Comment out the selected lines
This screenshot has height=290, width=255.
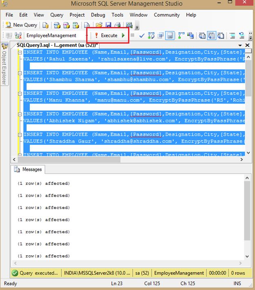[232, 35]
